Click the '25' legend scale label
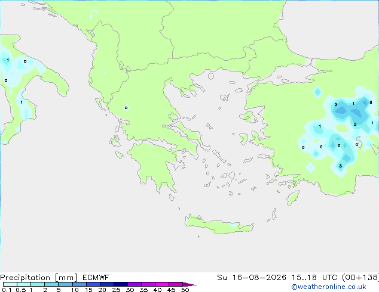This screenshot has height=292, width=379. click(116, 290)
